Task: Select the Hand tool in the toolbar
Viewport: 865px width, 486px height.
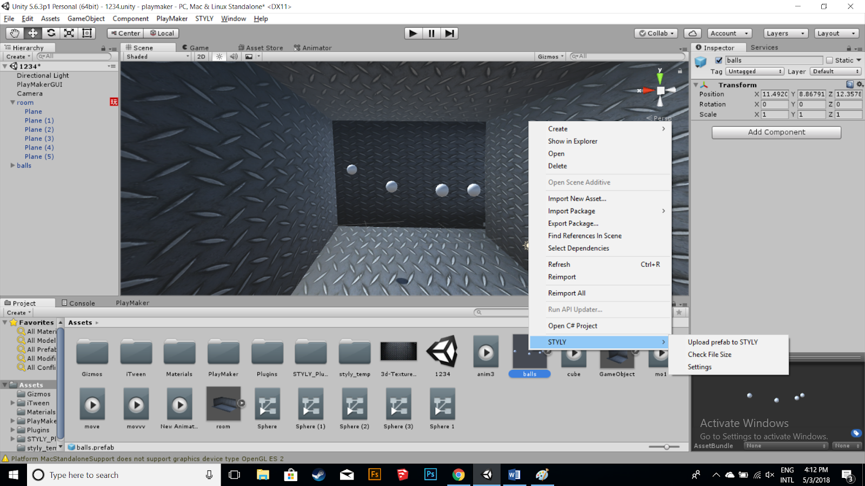Action: pyautogui.click(x=14, y=33)
